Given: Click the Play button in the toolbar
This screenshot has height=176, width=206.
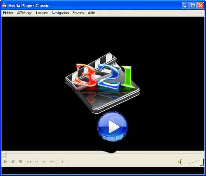Looking at the screenshot, I should tap(6, 162).
